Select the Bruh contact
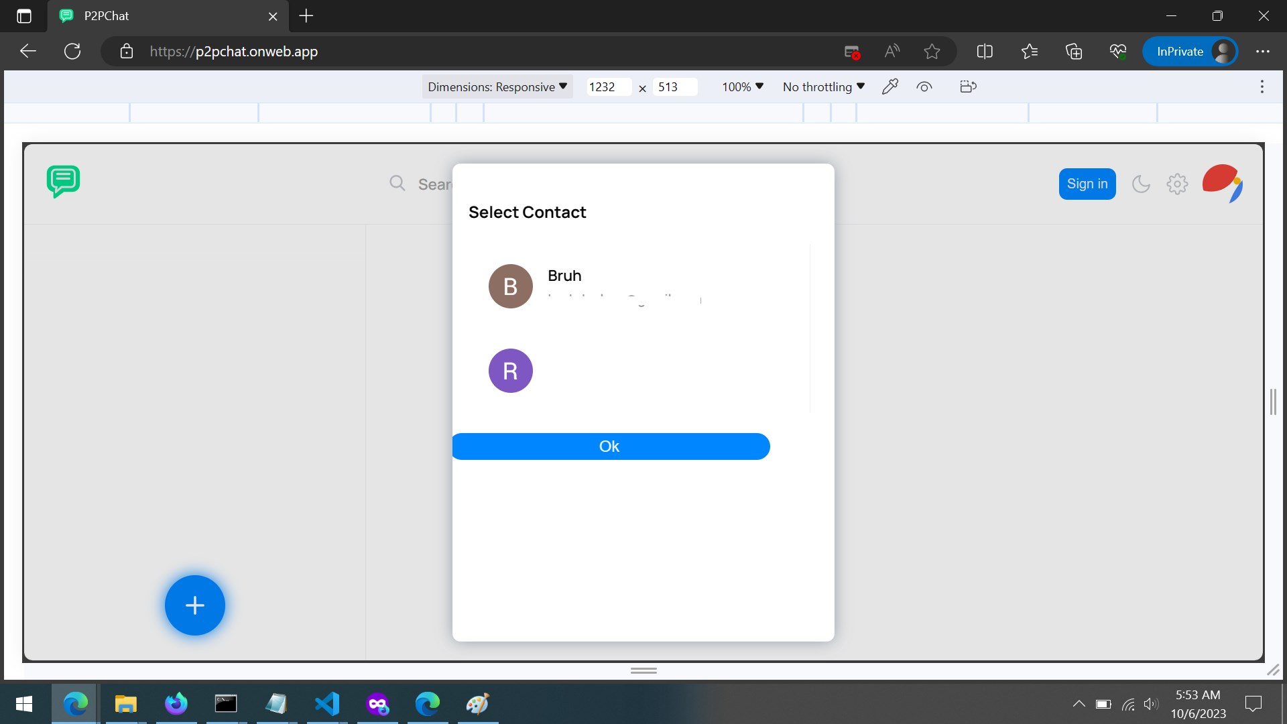 564,276
